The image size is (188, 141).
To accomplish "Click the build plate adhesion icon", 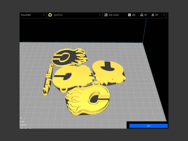I will [153, 15].
